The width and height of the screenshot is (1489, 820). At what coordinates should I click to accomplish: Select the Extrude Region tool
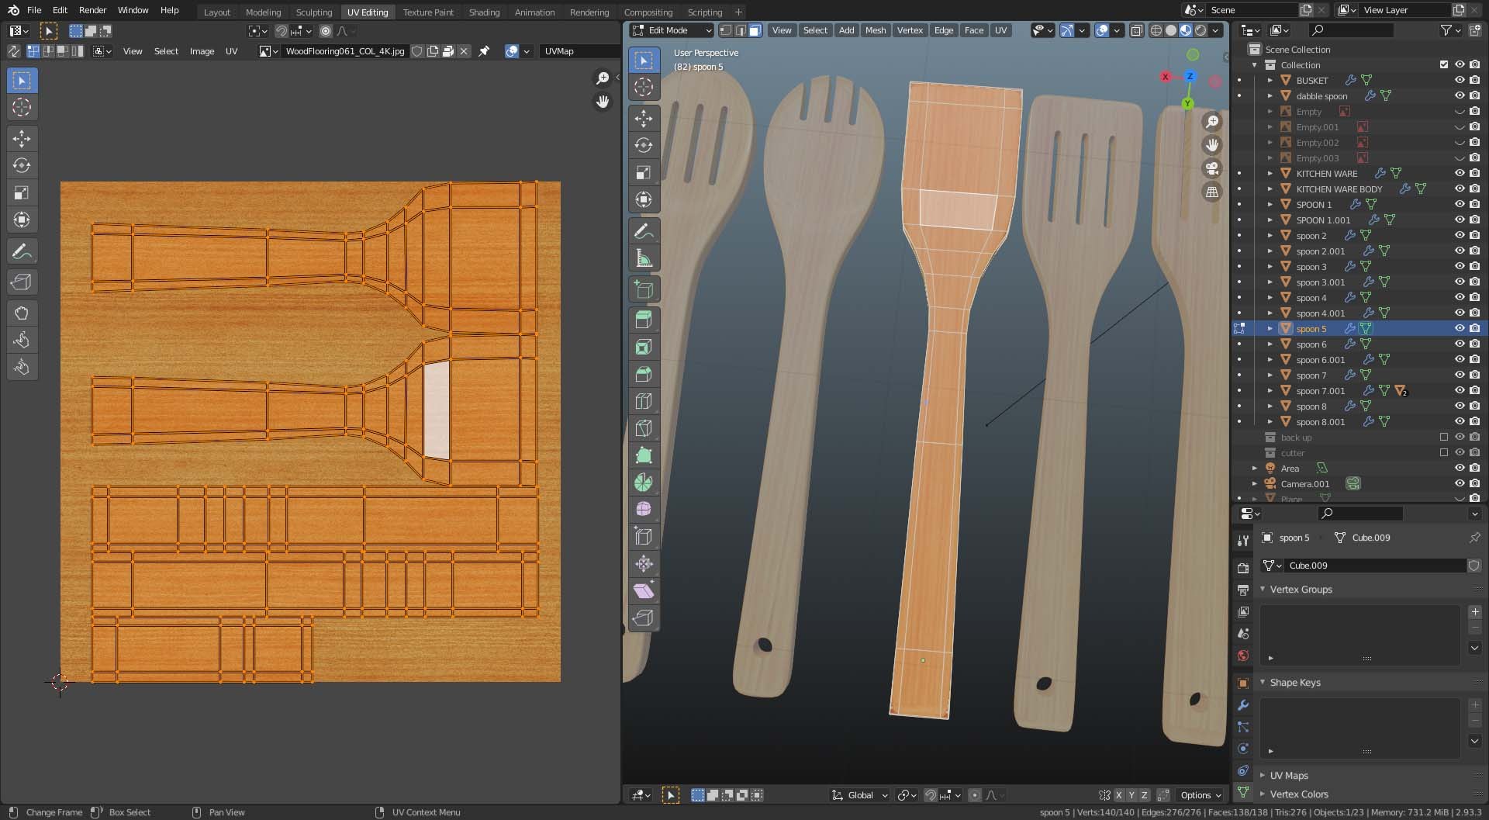[644, 320]
